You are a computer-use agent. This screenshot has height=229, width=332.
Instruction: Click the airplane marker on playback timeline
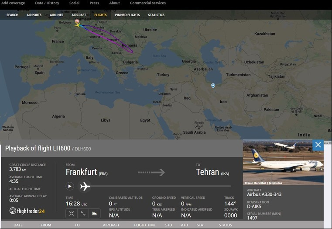(x=85, y=186)
